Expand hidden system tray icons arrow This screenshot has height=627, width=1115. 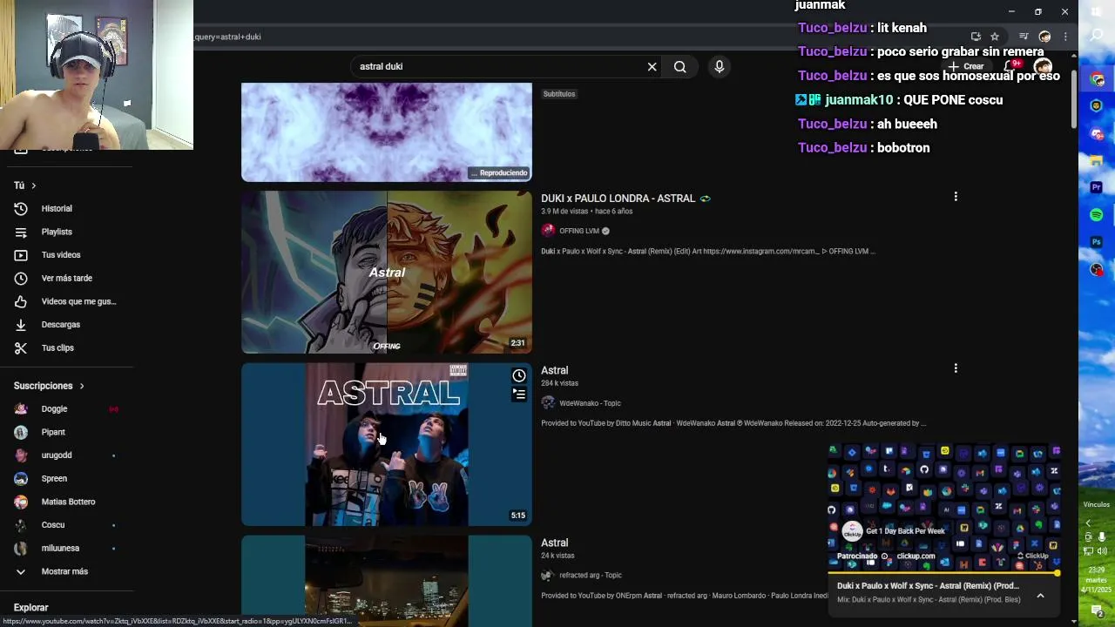(x=1088, y=522)
